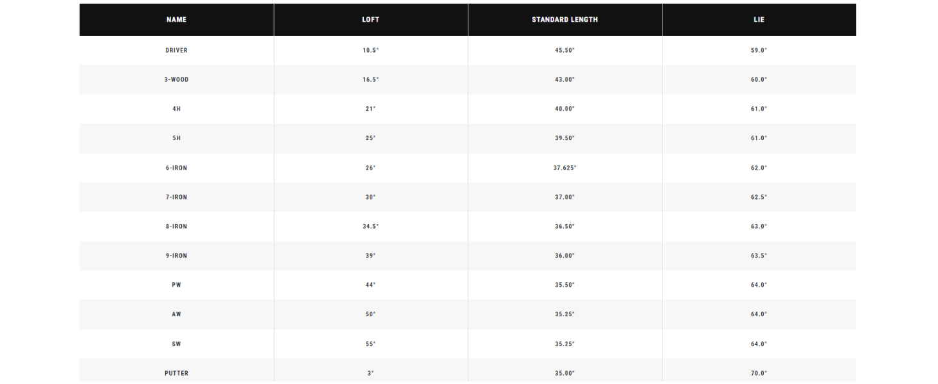Click the LIE column header
Viewport: 938px width, 384px height.
pyautogui.click(x=759, y=20)
